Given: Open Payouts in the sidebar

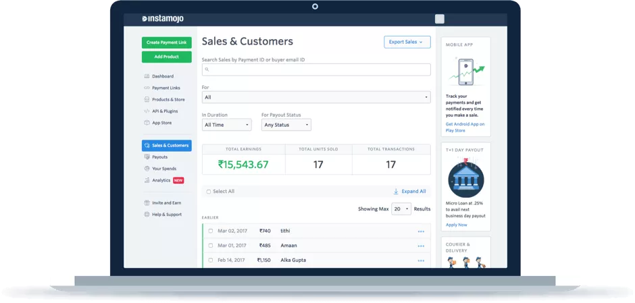Looking at the screenshot, I should 159,157.
